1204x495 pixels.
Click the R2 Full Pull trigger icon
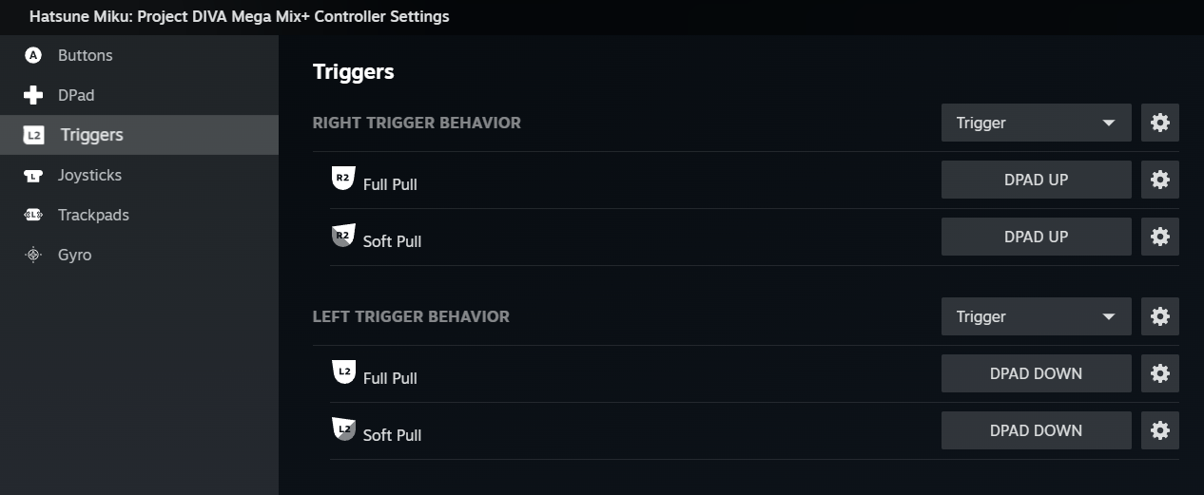pos(342,178)
